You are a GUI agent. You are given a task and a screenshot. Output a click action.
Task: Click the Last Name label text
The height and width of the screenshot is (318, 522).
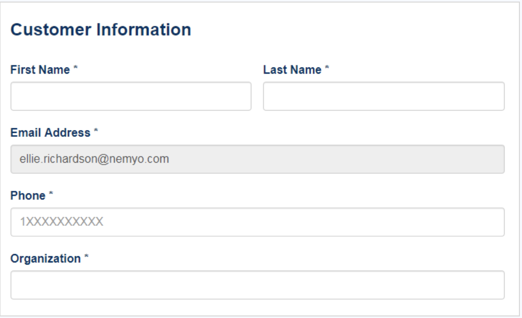point(292,69)
